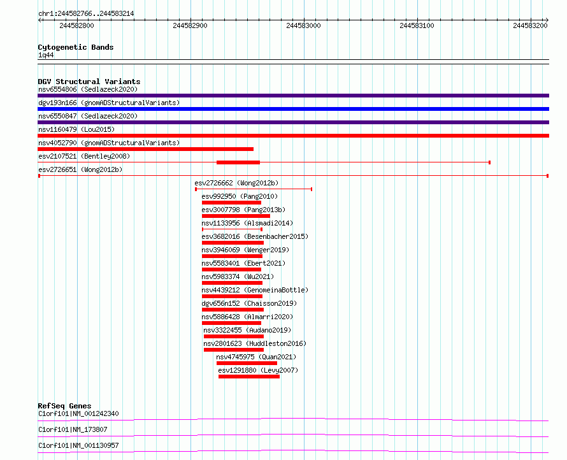This screenshot has width=567, height=460.
Task: Click the blue bar for dgv193n166
Action: 293,109
